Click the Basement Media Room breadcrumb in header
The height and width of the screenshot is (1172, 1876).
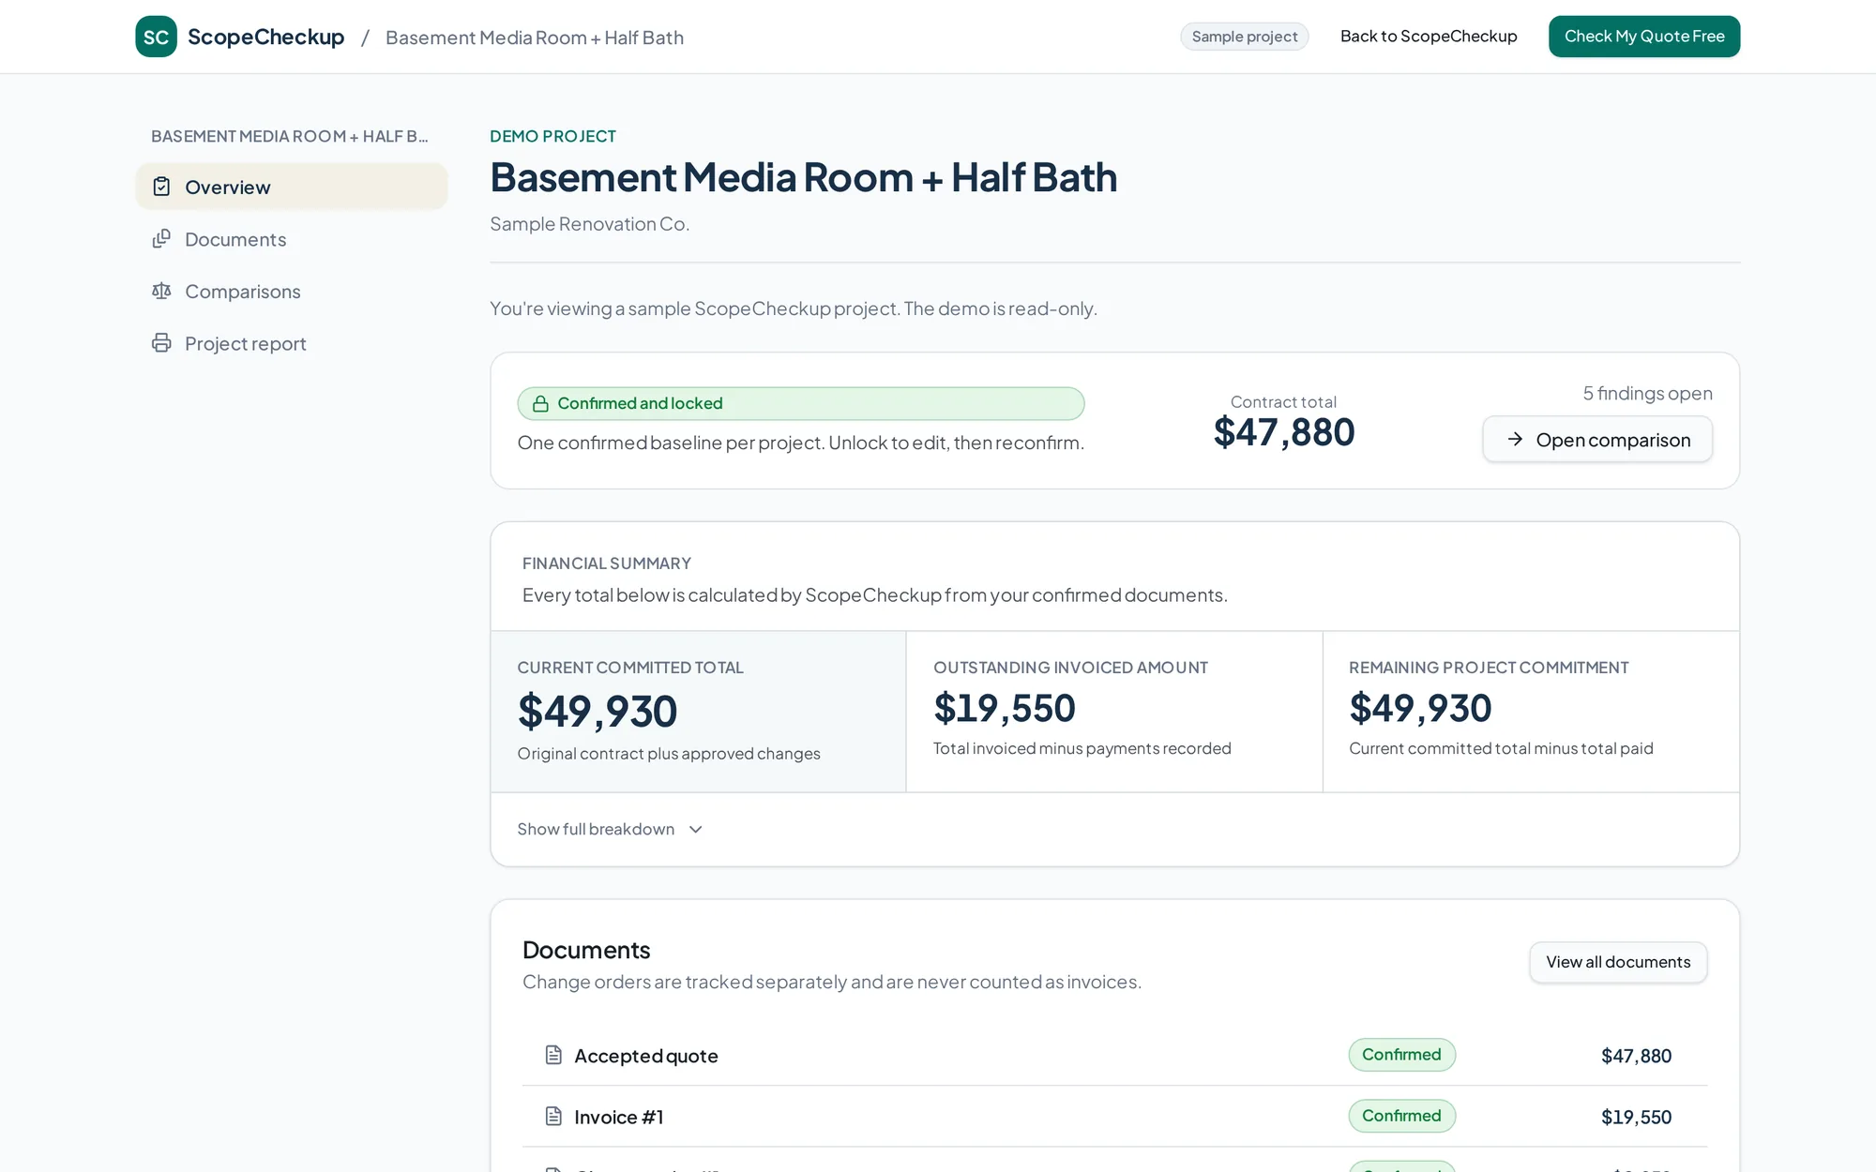(x=535, y=38)
